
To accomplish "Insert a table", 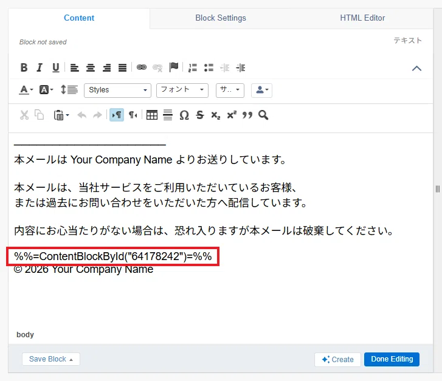I will pos(152,115).
